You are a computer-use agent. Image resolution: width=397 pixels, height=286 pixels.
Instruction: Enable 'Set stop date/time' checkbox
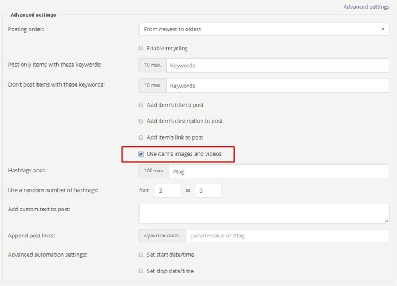(x=141, y=271)
